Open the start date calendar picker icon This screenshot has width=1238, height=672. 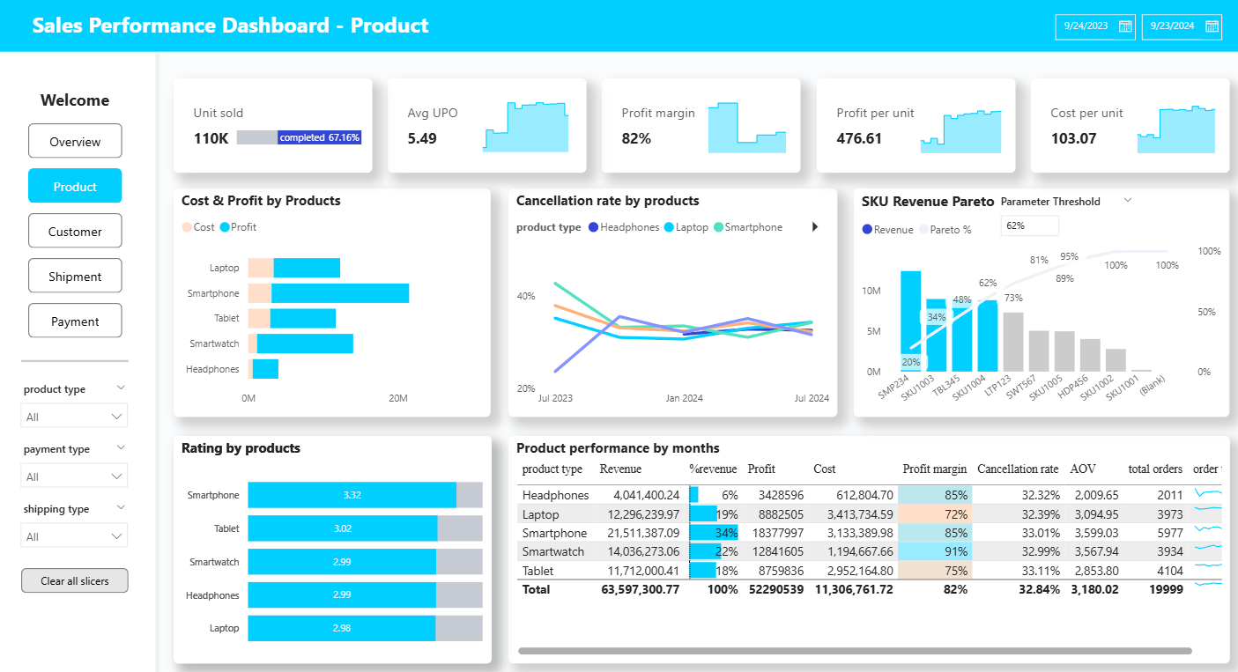(1125, 26)
